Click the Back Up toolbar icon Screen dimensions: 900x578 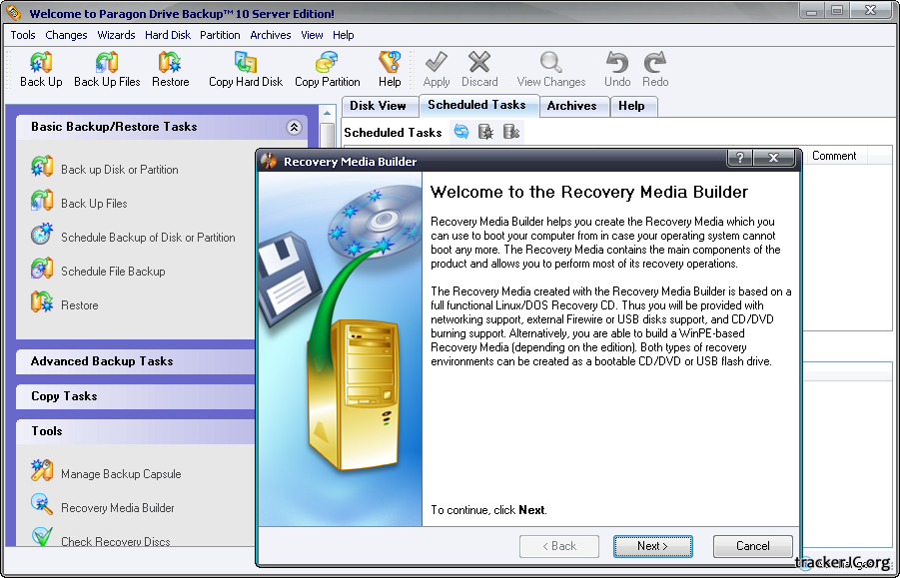click(41, 70)
